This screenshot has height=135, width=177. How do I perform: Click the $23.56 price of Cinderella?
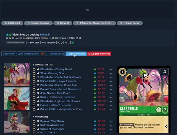tap(102, 85)
